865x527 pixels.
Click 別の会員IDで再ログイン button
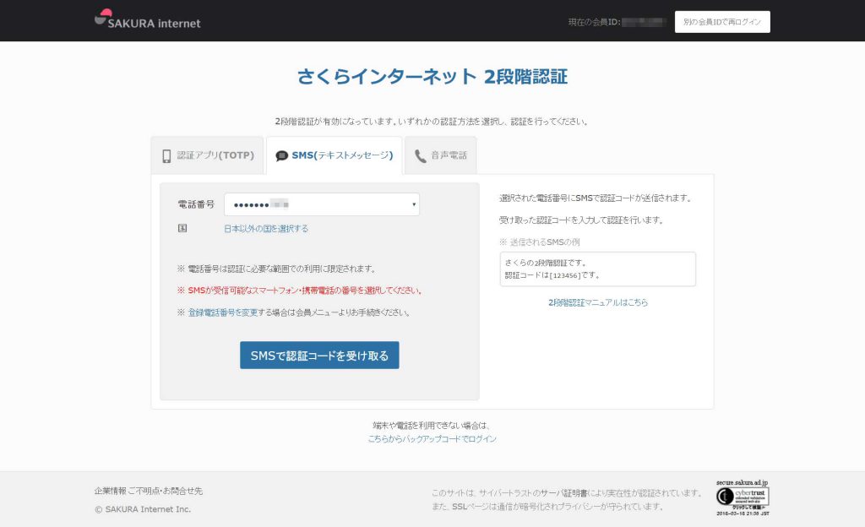pyautogui.click(x=722, y=22)
